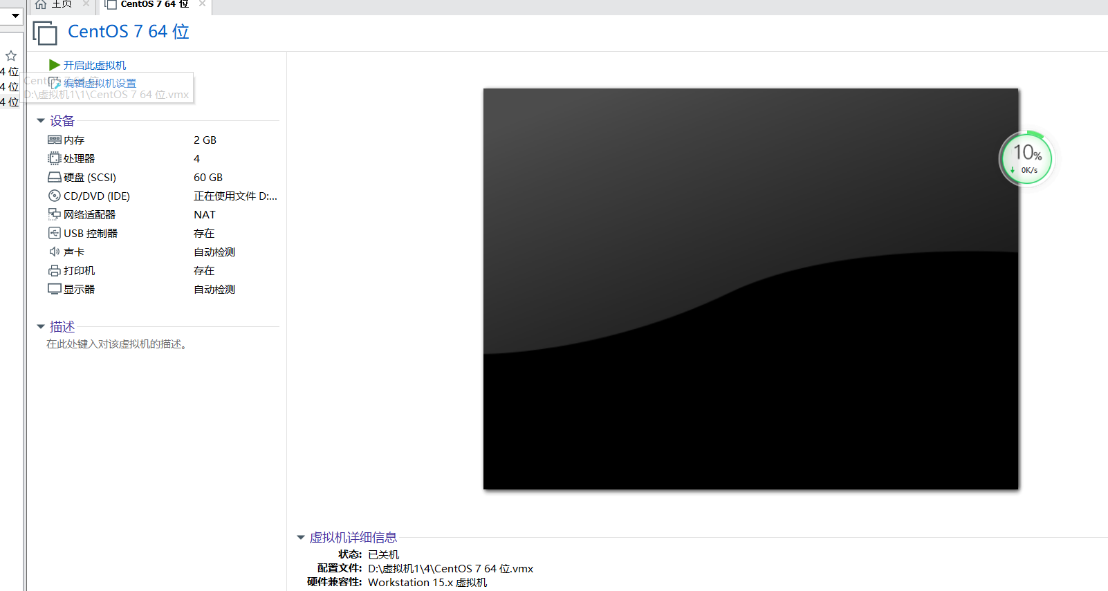Click the edit settings wrench icon
Screen dimensions: 1108x591
tap(55, 84)
